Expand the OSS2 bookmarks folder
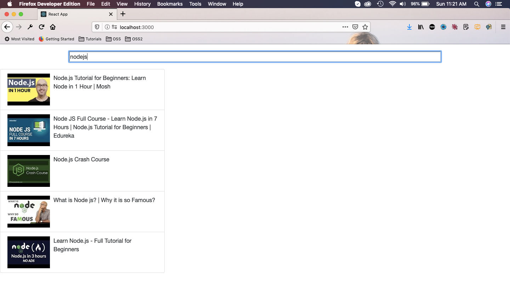 tap(134, 39)
